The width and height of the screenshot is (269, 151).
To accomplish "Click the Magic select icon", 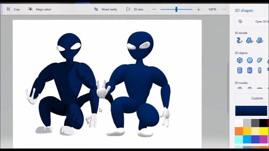I will 30,9.
